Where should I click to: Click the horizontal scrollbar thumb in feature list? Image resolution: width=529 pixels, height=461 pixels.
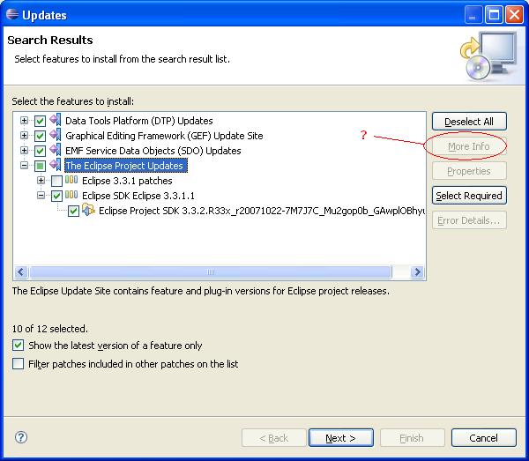(x=211, y=271)
